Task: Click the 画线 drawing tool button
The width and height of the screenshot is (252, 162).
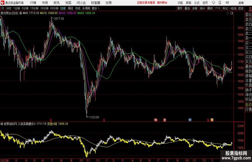Action: 210,8
